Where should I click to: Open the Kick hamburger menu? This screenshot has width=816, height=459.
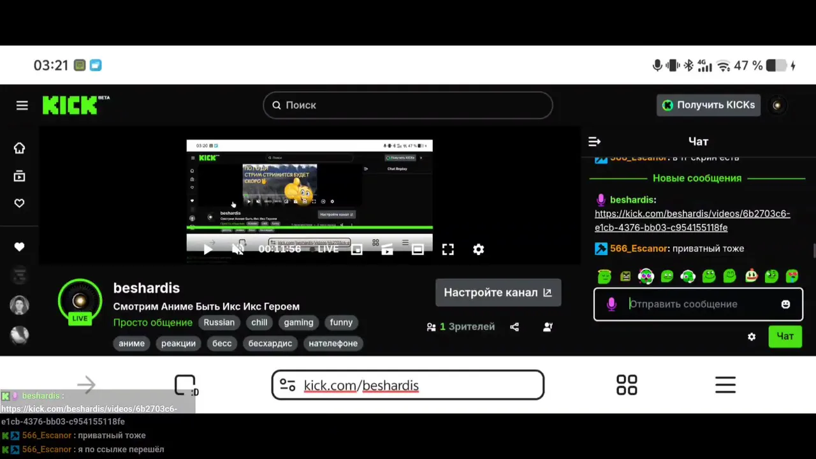(22, 105)
